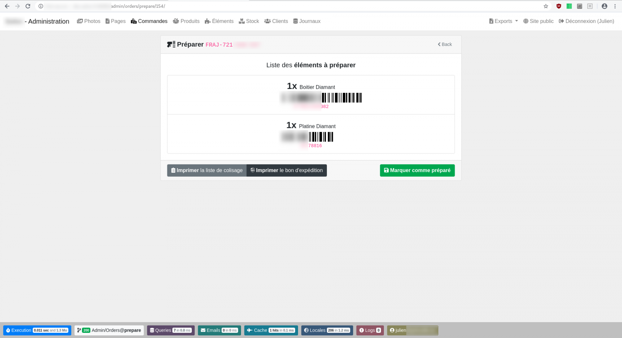This screenshot has width=622, height=338.
Task: Click the Back link
Action: (x=445, y=44)
